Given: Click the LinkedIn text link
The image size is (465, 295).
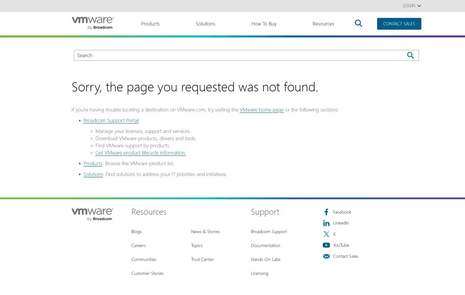Looking at the screenshot, I should [341, 223].
